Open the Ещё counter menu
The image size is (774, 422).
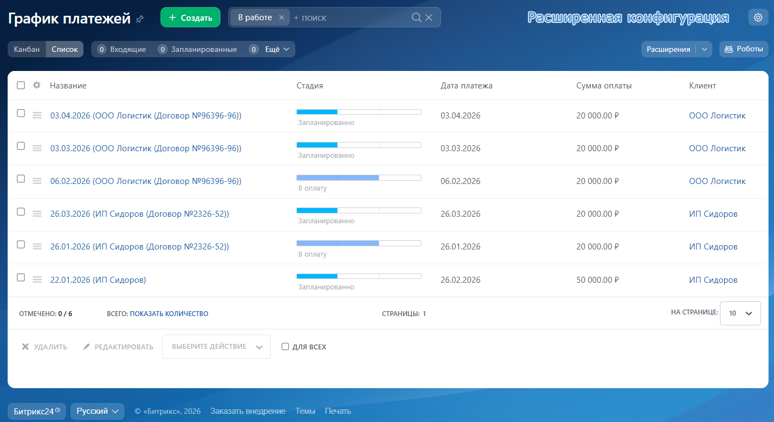point(277,49)
